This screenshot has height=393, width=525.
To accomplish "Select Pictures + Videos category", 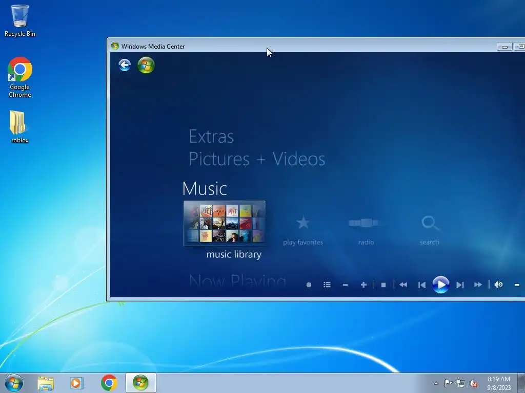I will click(x=257, y=159).
